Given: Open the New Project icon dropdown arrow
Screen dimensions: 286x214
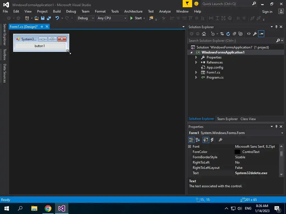Looking at the screenshot, I should tap(32, 18).
